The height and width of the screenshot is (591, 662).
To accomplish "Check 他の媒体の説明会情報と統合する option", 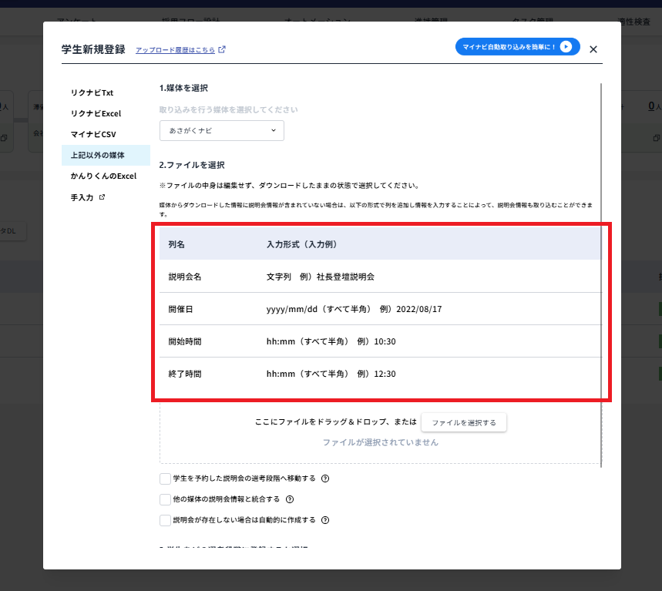I will [165, 499].
